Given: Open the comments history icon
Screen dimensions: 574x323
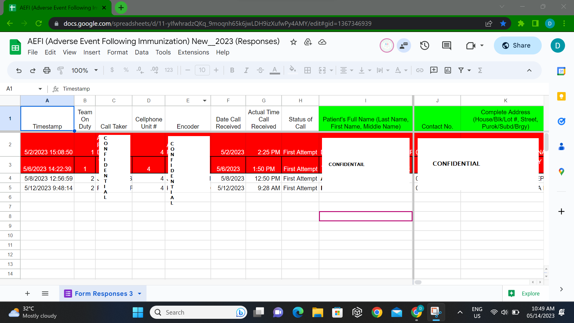Looking at the screenshot, I should [x=446, y=45].
